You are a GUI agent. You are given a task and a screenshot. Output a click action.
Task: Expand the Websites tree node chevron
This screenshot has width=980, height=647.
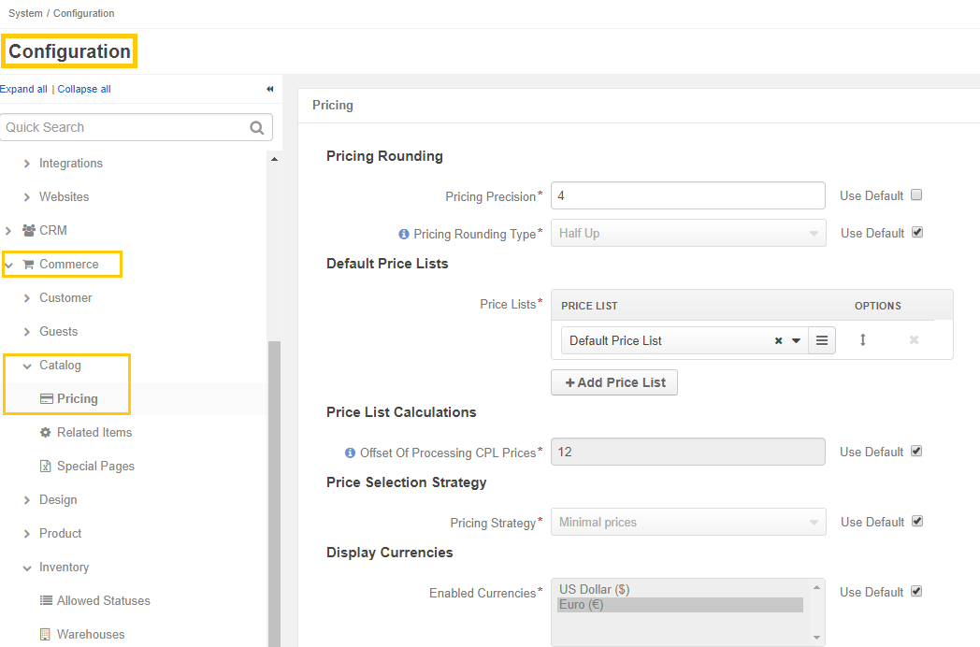(26, 197)
